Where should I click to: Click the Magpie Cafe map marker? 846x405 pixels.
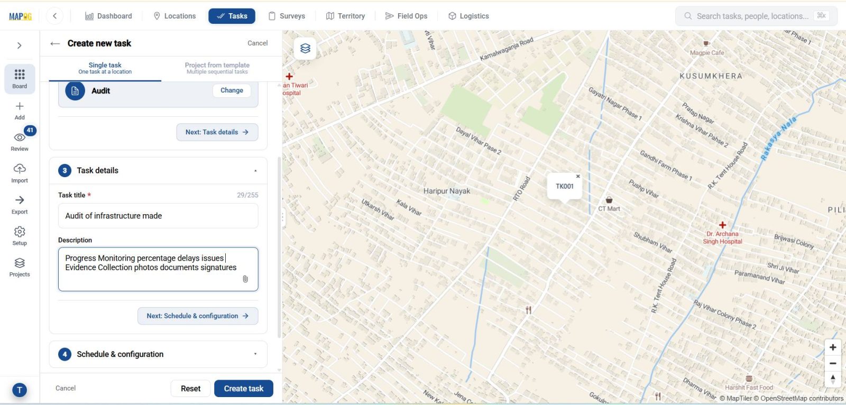[706, 43]
